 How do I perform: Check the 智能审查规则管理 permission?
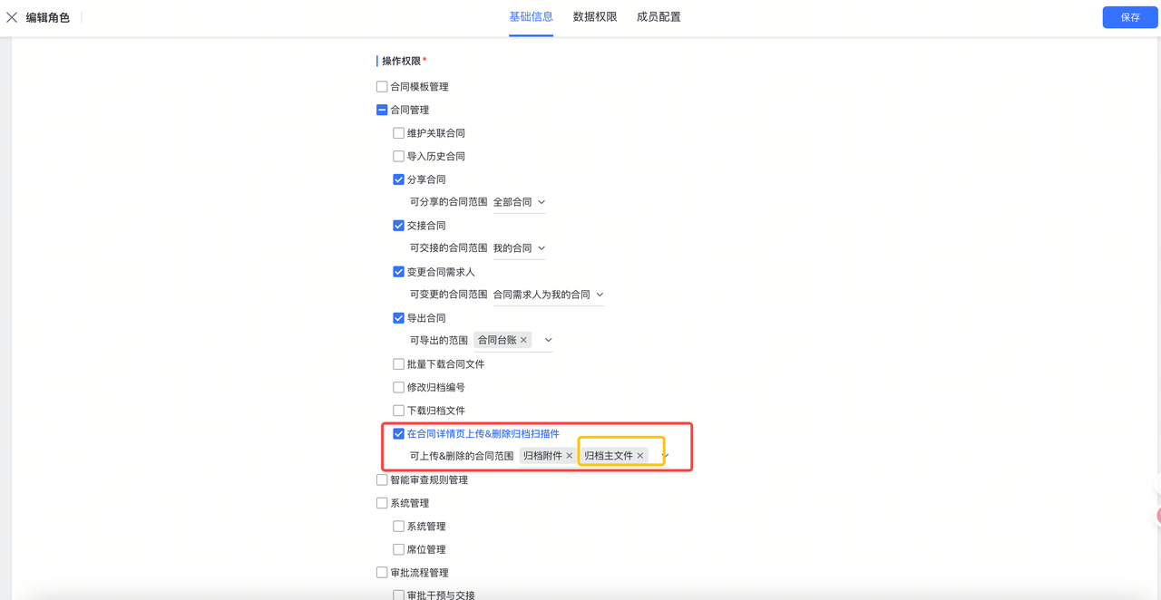coord(382,479)
